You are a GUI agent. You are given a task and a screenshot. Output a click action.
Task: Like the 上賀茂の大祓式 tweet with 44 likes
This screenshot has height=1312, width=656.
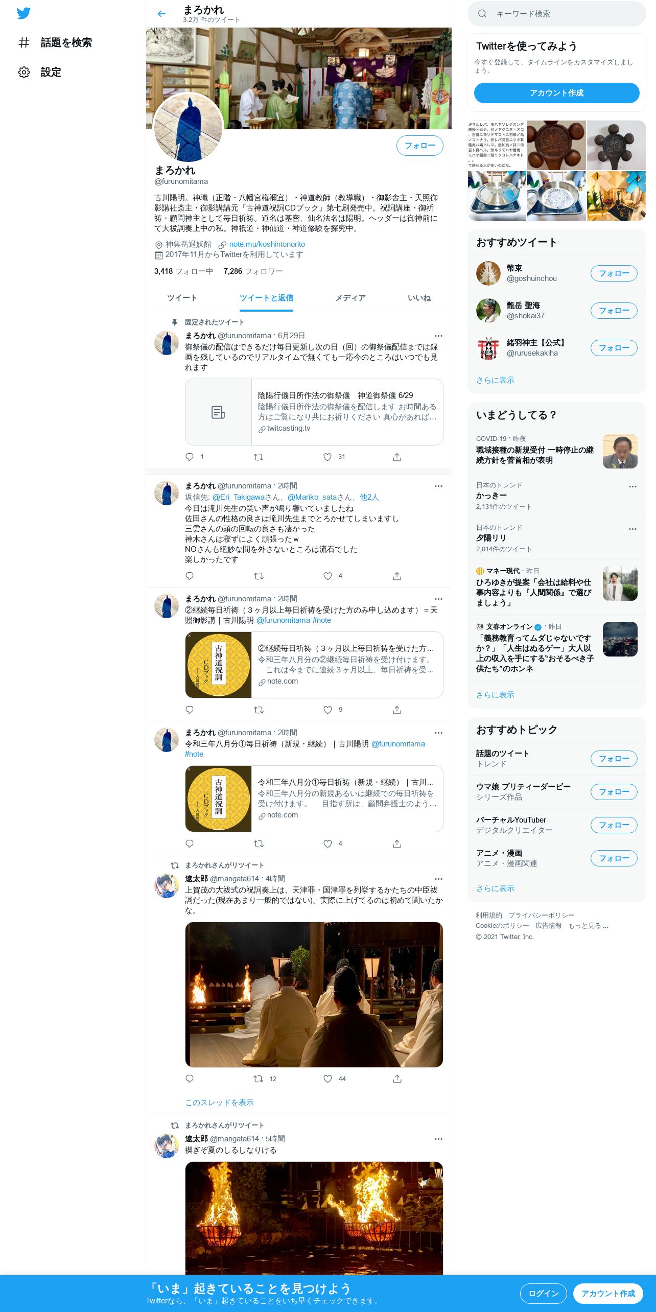tap(327, 1079)
